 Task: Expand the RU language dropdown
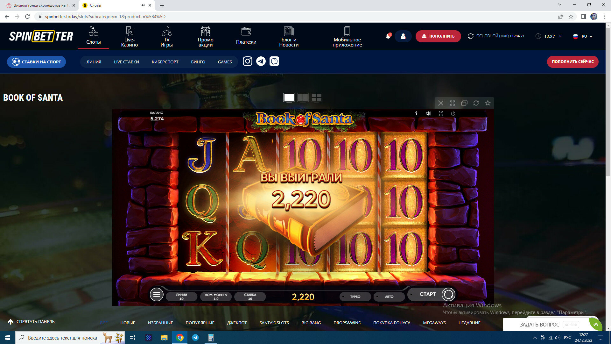point(583,36)
